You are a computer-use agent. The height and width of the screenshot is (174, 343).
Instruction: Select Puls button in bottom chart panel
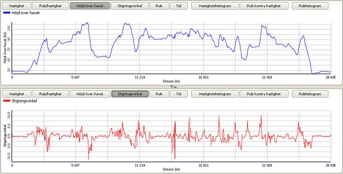[x=159, y=94]
